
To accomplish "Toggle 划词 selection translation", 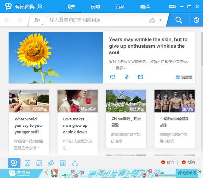I will coord(188,162).
